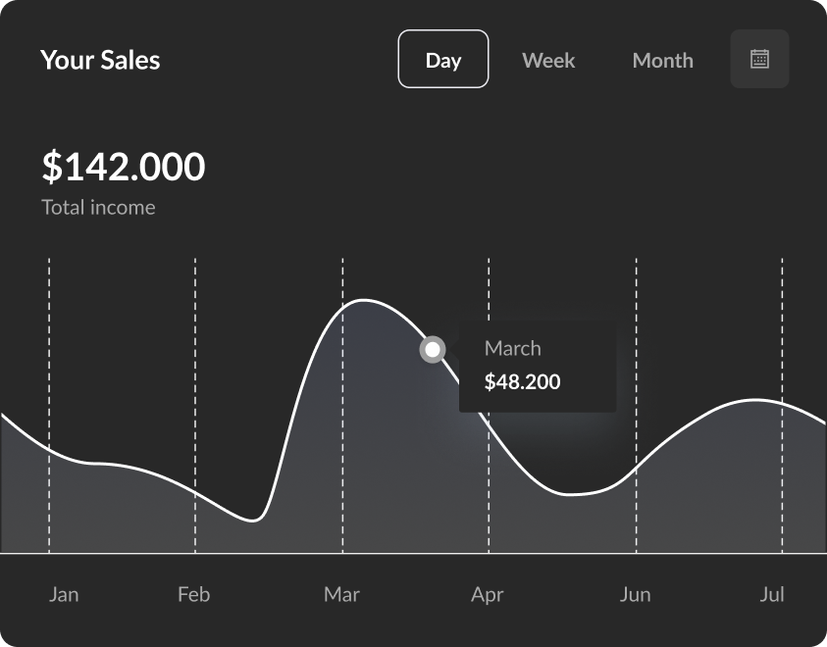Click the Your Sales heading
The image size is (827, 647).
click(100, 60)
